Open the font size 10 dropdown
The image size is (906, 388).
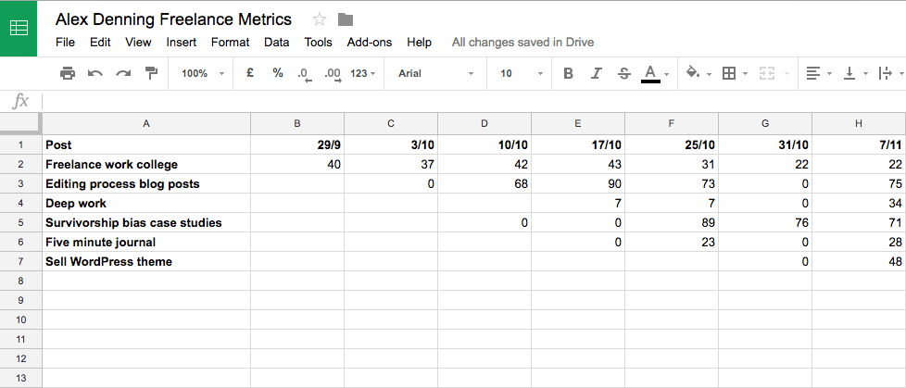(x=522, y=73)
